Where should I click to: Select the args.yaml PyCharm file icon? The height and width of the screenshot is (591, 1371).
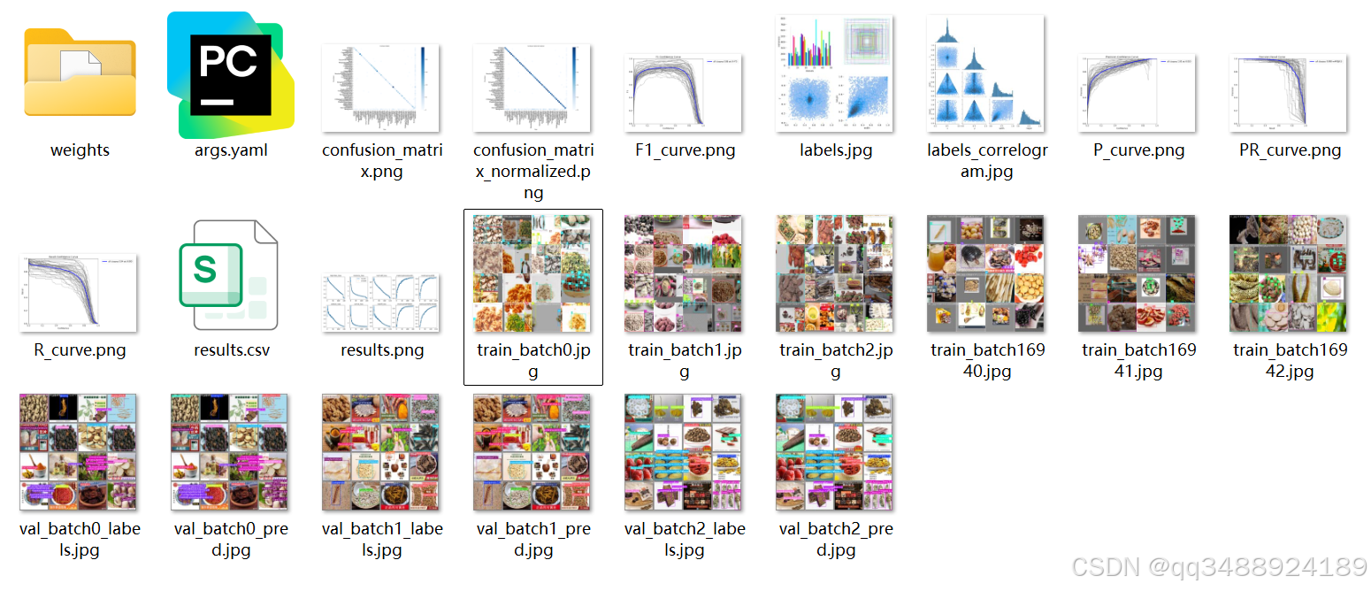231,75
